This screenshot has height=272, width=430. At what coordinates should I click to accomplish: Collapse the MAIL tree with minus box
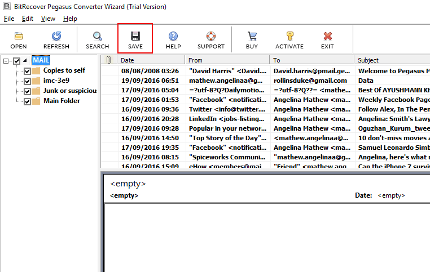pyautogui.click(x=6, y=61)
